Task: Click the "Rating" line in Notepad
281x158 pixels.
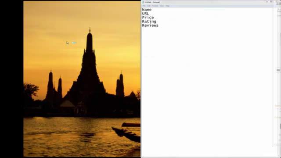Action: tap(149, 22)
